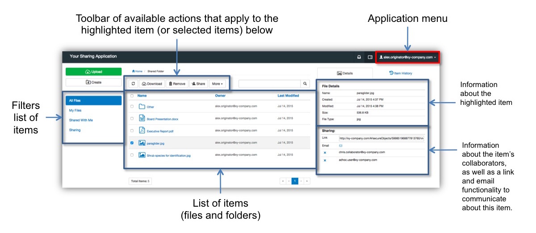Toggle the side panel layout icon

tap(370, 57)
